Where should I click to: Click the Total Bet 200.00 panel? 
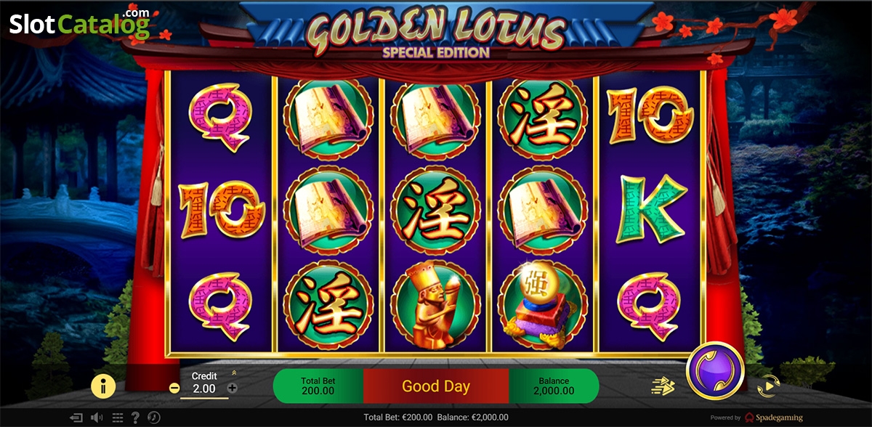coord(319,386)
